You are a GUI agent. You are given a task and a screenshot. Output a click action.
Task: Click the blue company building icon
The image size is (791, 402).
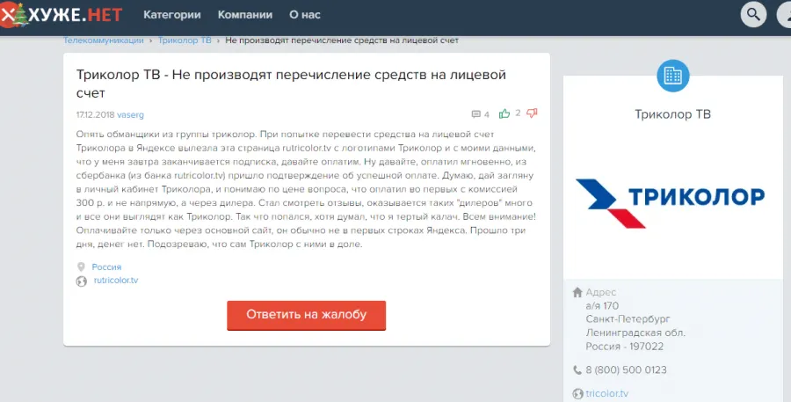[x=672, y=76]
